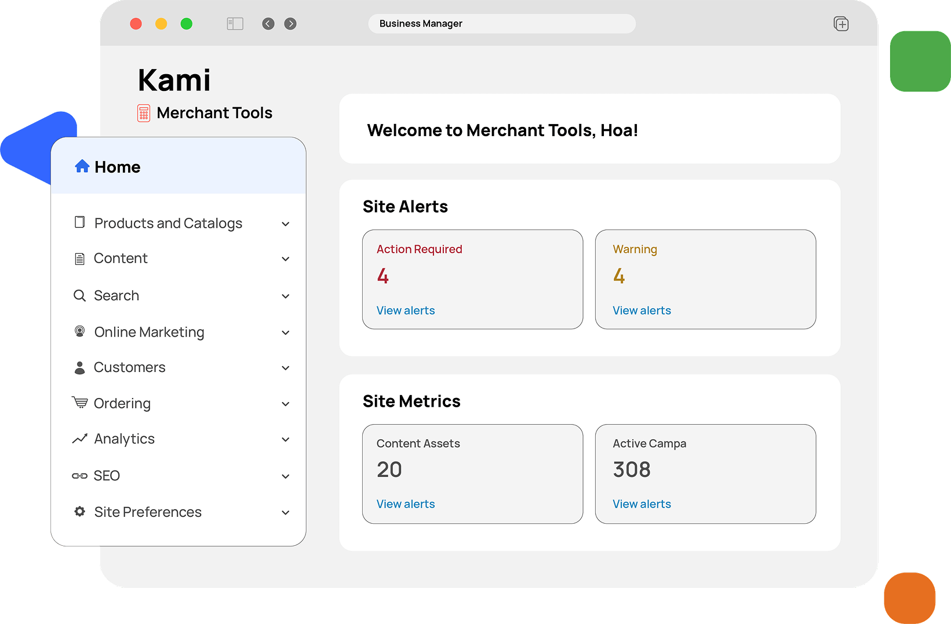Click the Site Alerts heading
Viewport: 951px width, 624px height.
[405, 207]
